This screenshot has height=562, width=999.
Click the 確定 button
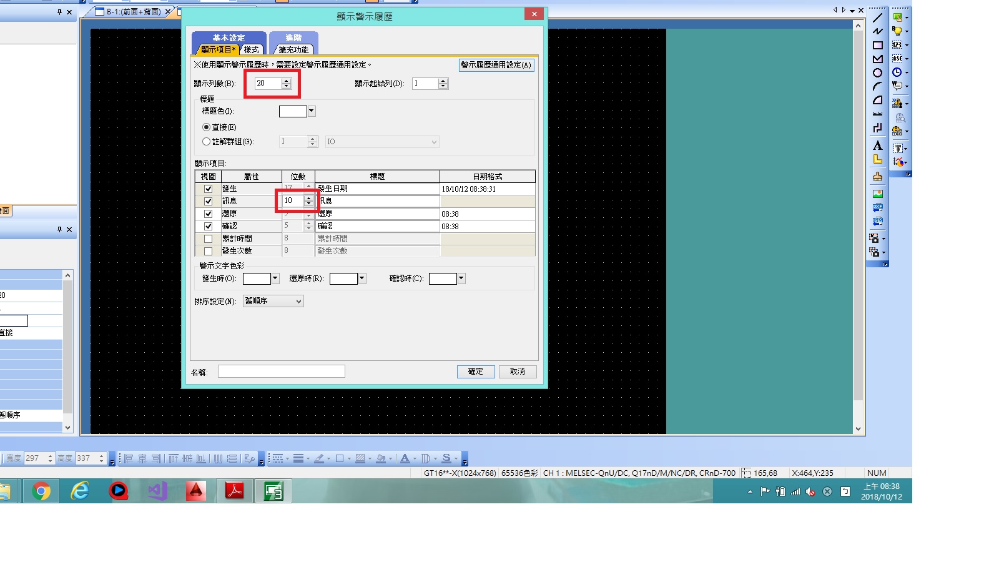(x=475, y=372)
